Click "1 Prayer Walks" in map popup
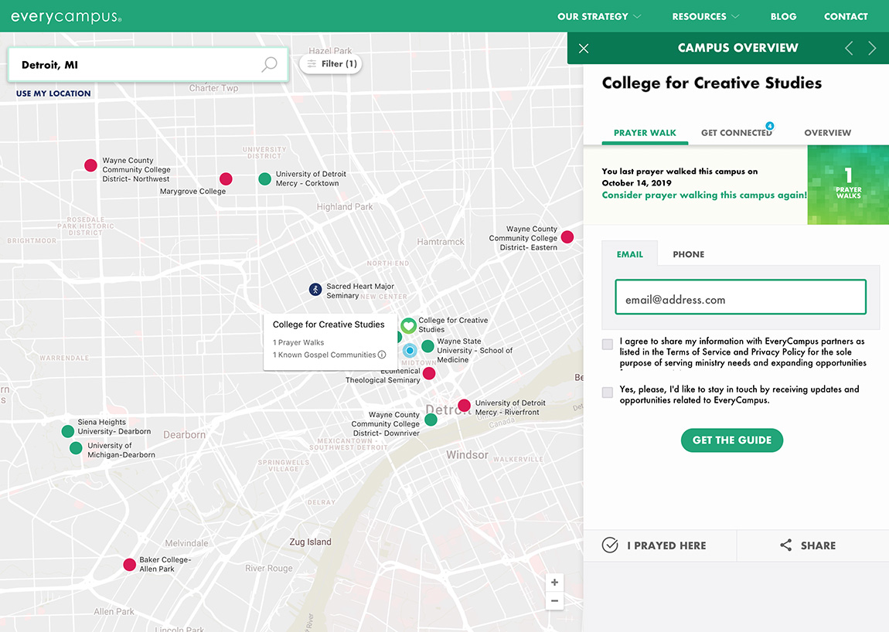The image size is (889, 632). [298, 342]
